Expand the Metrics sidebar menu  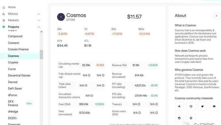(39, 14)
